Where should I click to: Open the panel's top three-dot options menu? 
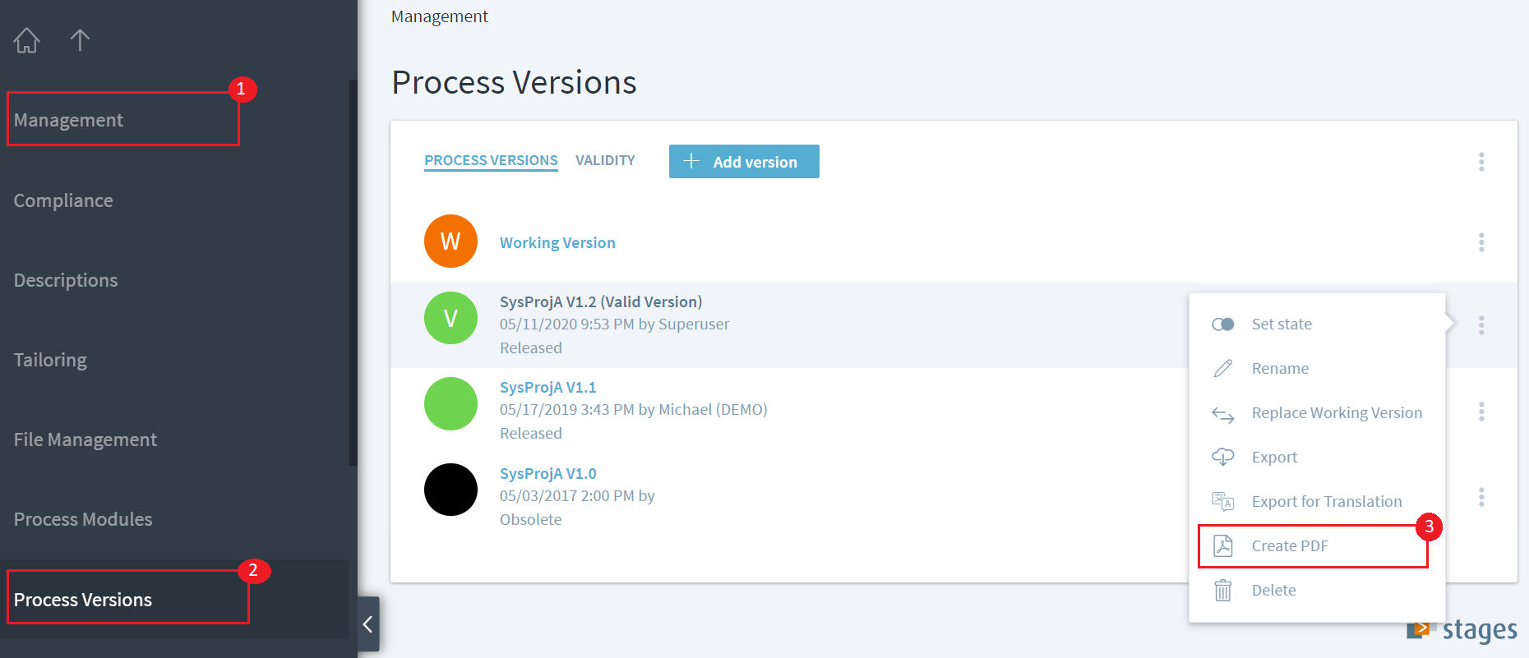click(x=1481, y=162)
